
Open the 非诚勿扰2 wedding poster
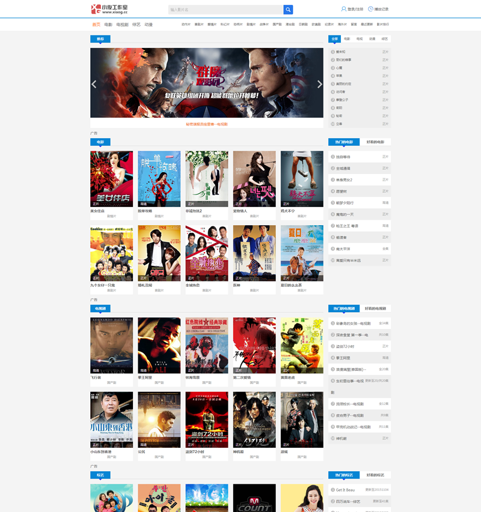[x=207, y=179]
